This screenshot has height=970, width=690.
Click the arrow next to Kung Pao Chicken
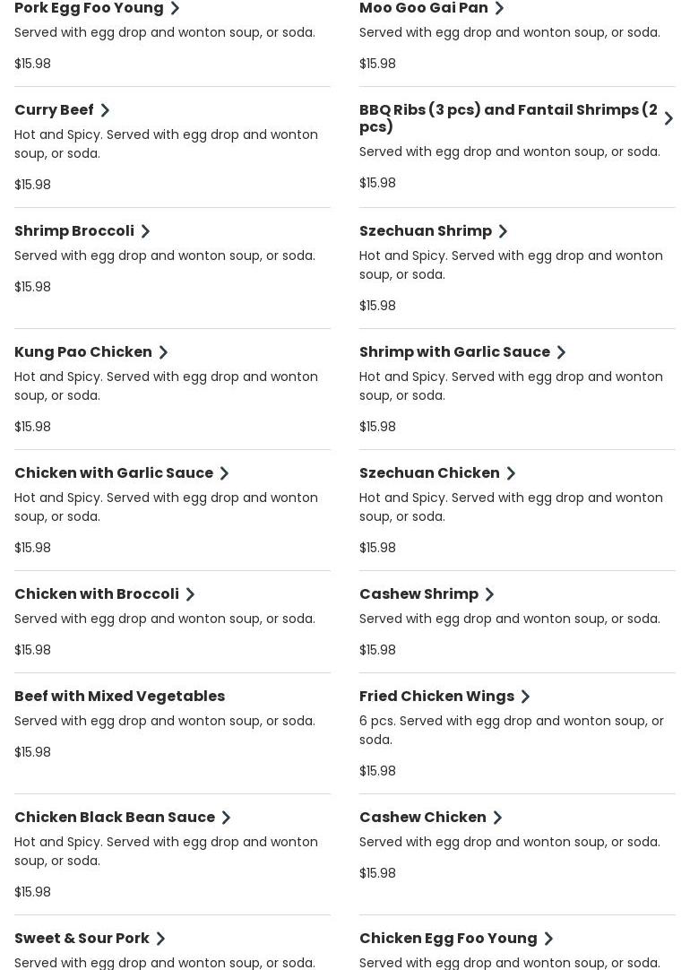(x=163, y=352)
